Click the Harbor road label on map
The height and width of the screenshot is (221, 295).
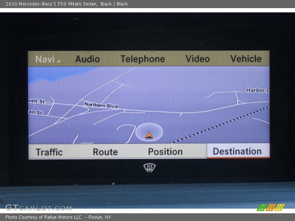click(x=258, y=90)
